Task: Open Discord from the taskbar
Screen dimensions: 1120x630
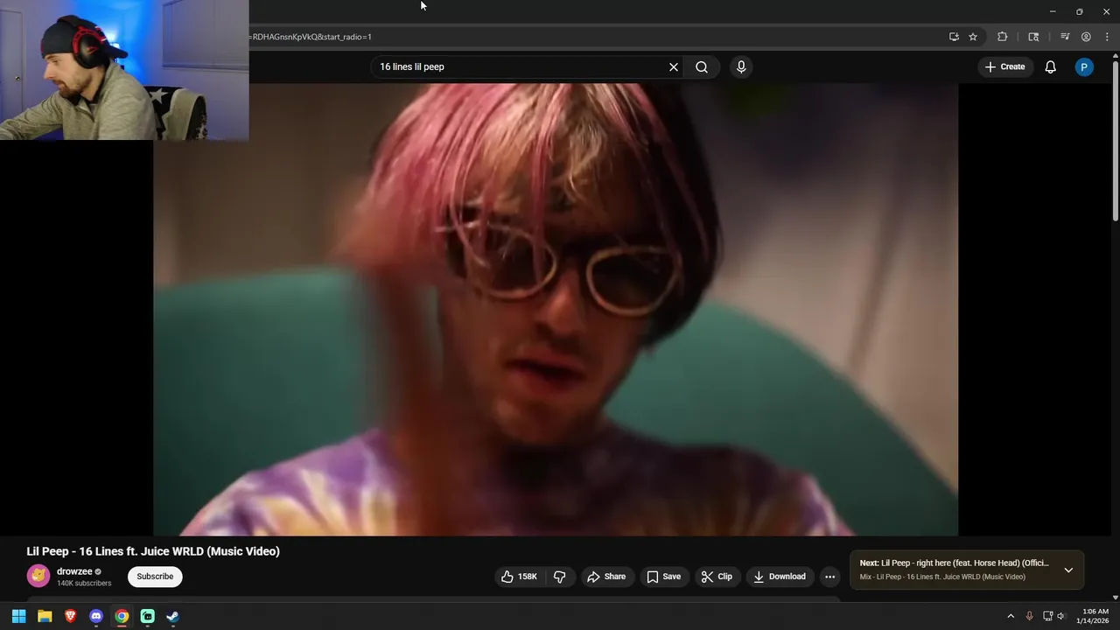Action: (96, 616)
